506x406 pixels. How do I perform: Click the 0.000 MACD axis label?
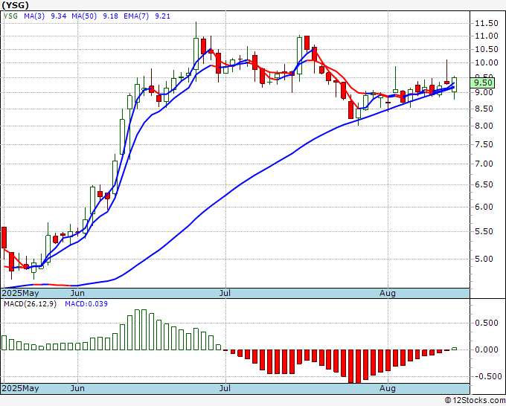pos(487,349)
